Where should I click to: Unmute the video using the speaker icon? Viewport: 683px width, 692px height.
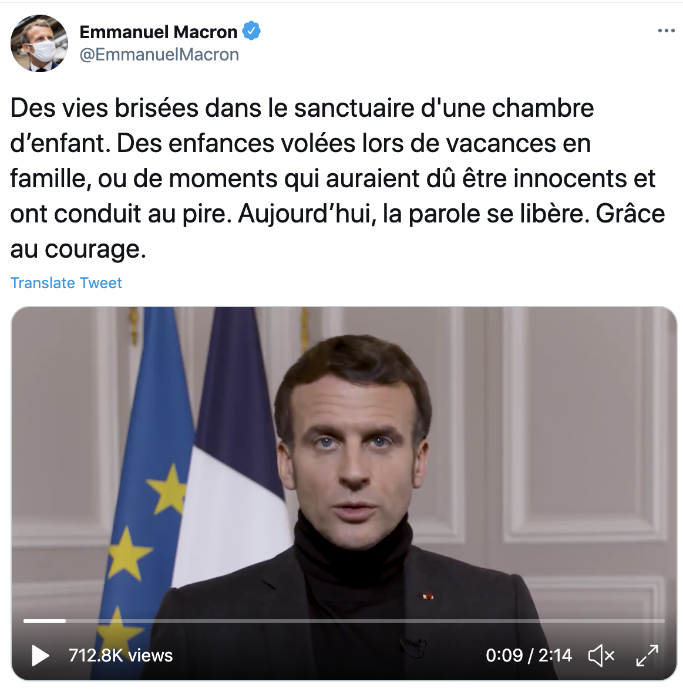coord(601,656)
